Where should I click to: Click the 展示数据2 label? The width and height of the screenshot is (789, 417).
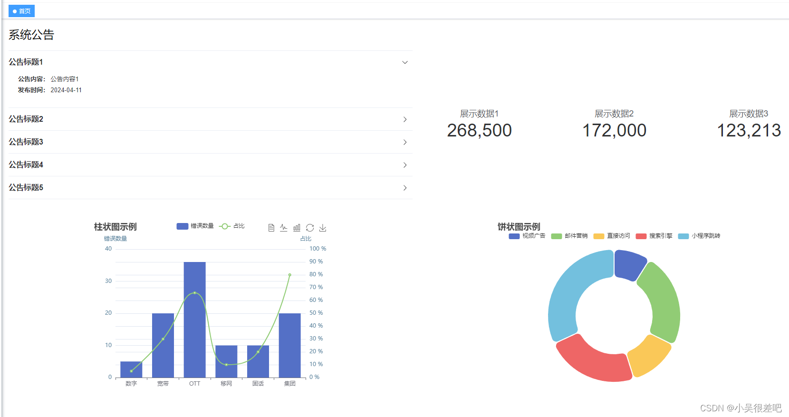(614, 114)
